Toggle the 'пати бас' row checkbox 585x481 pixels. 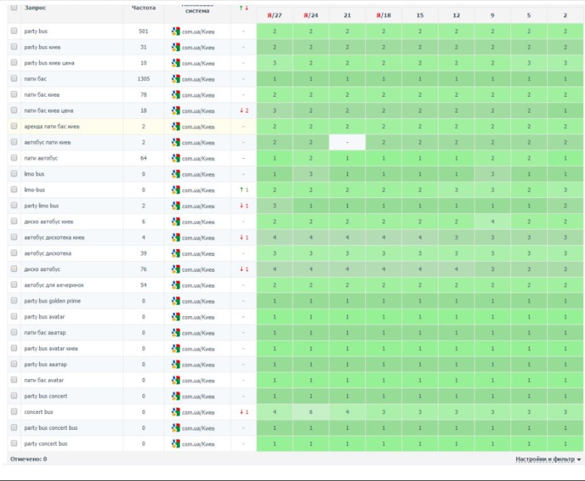14,78
